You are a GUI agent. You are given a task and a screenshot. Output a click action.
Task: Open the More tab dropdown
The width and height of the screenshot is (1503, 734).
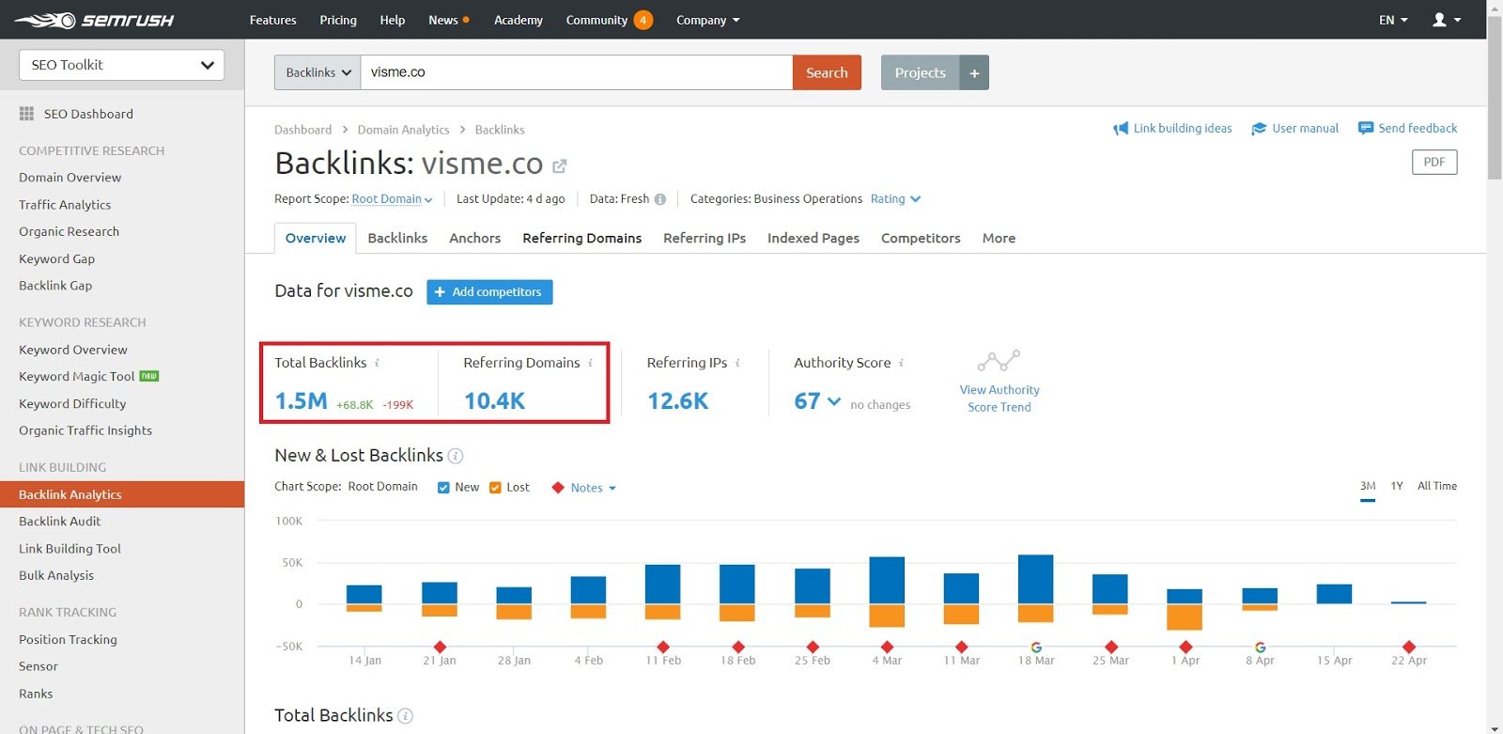(x=999, y=239)
